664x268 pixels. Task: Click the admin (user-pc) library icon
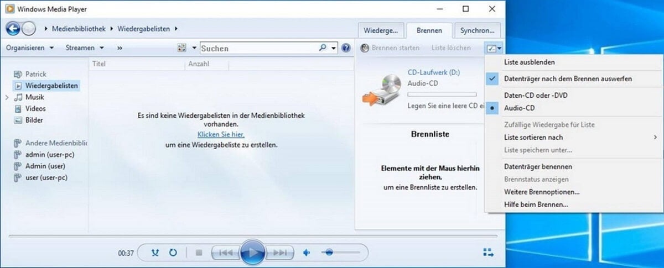coord(18,155)
